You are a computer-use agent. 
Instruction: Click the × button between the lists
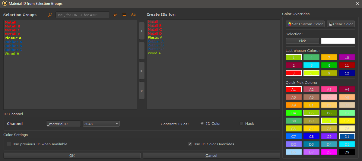coord(142,91)
